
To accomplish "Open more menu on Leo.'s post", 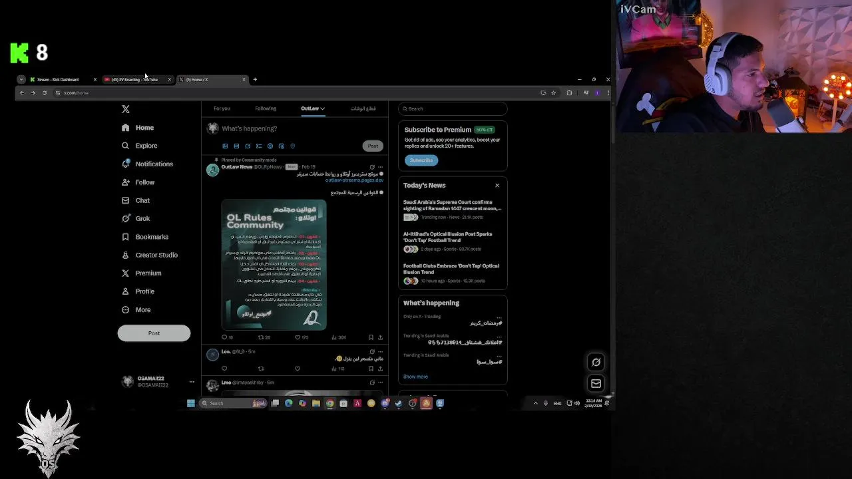I will click(380, 351).
